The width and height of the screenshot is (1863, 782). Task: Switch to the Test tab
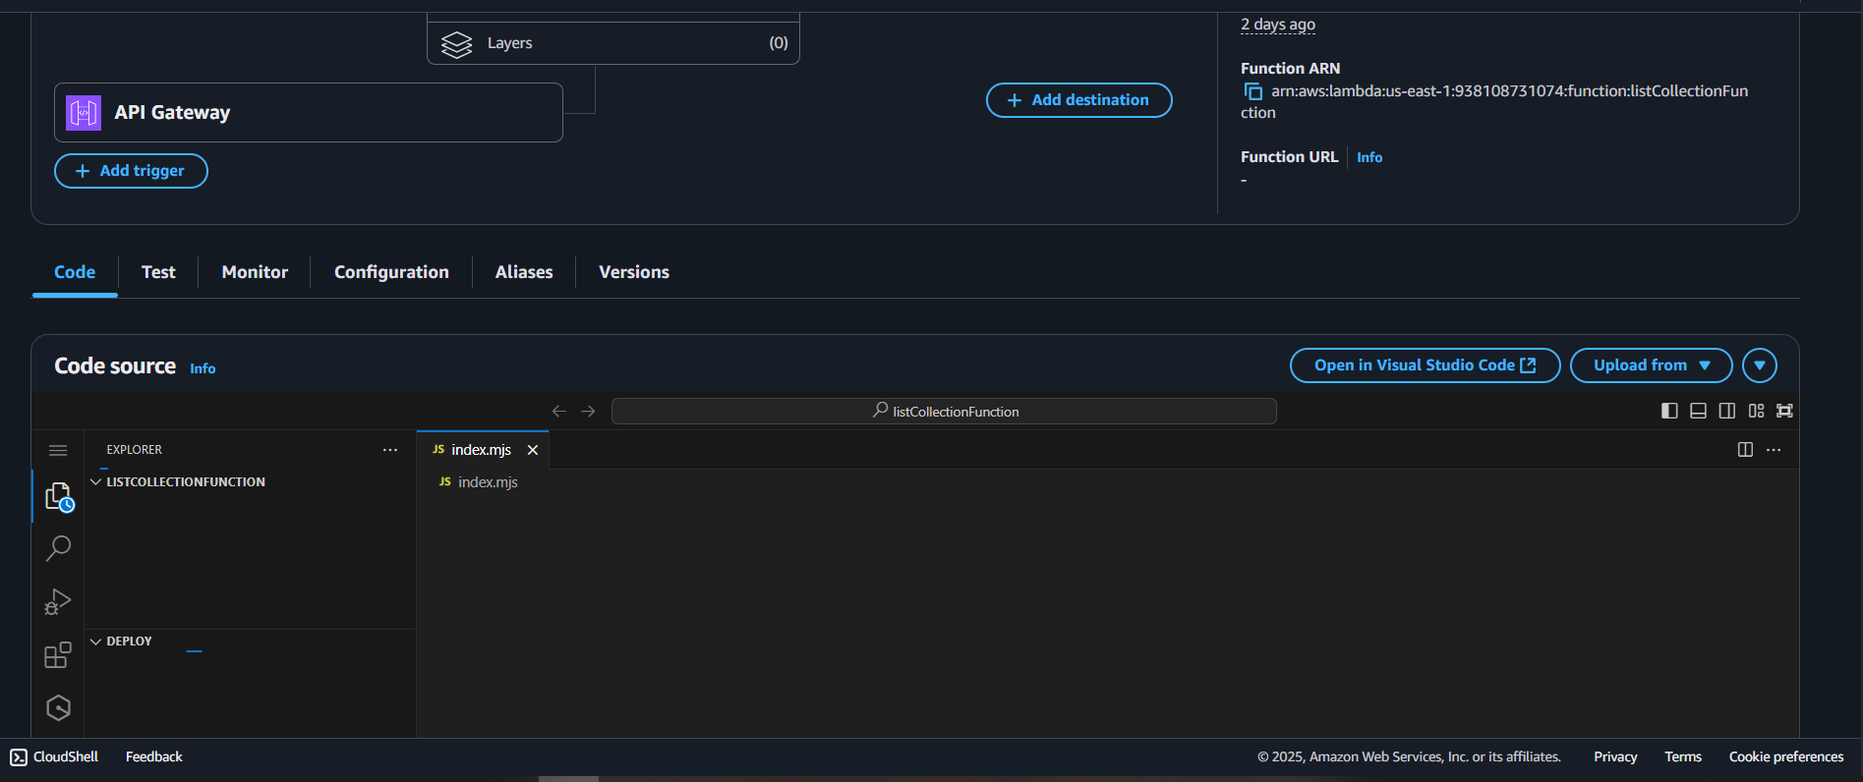pos(158,272)
